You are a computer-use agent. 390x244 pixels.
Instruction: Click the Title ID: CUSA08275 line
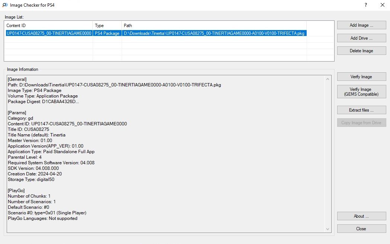(28, 129)
